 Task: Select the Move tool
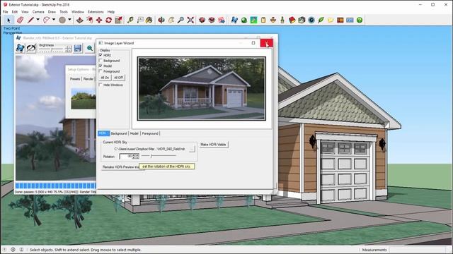(x=99, y=20)
